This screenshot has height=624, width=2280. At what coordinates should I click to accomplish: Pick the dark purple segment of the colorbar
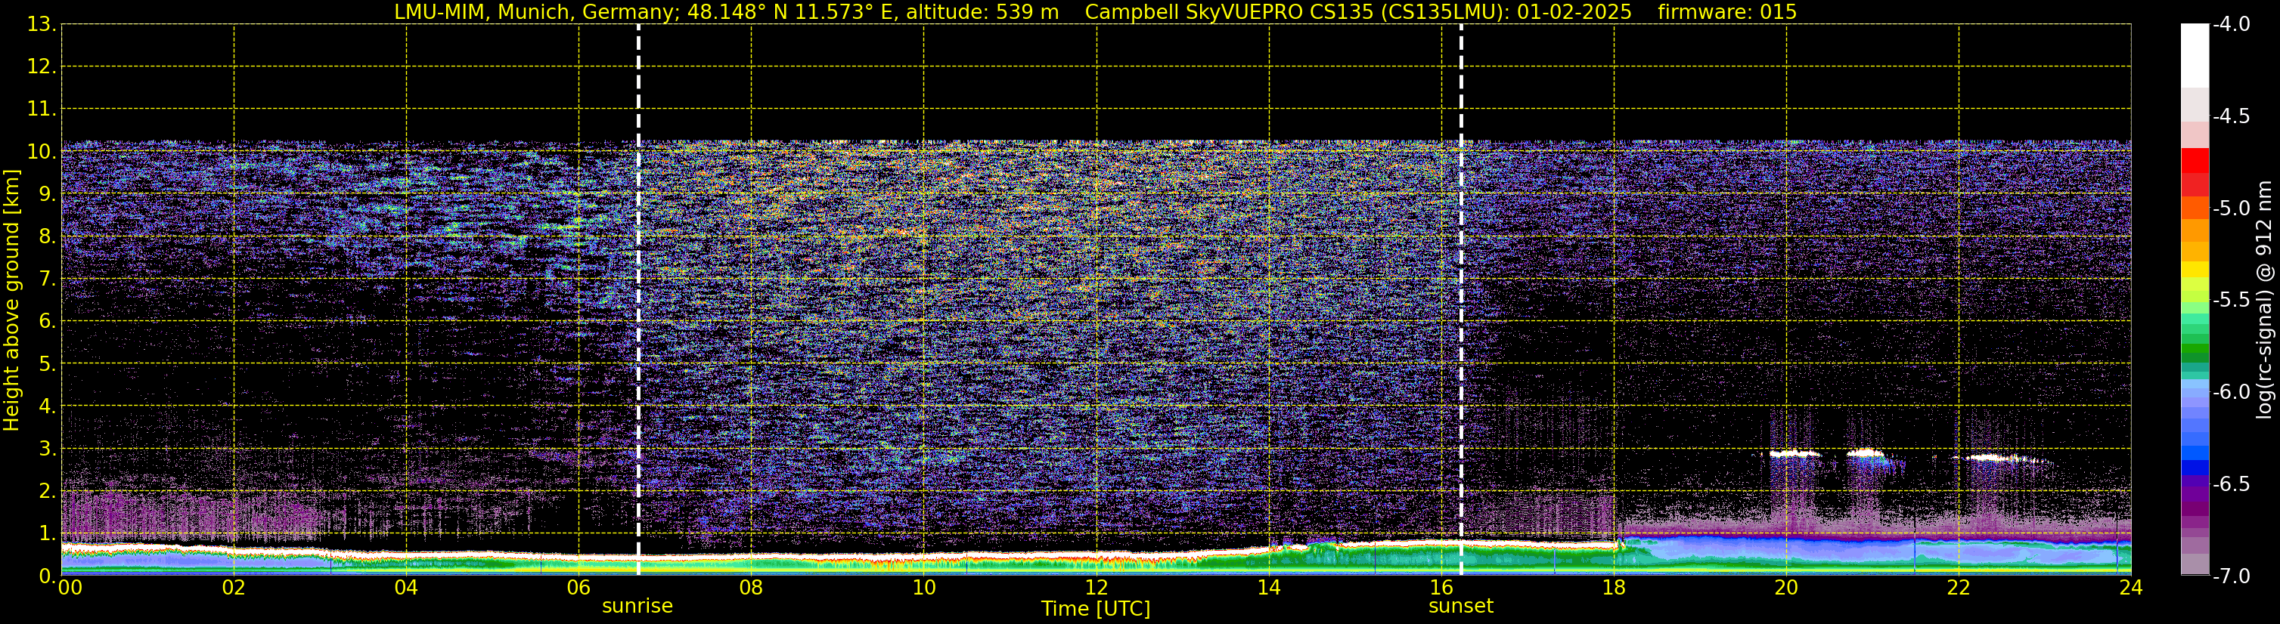[x=2194, y=508]
